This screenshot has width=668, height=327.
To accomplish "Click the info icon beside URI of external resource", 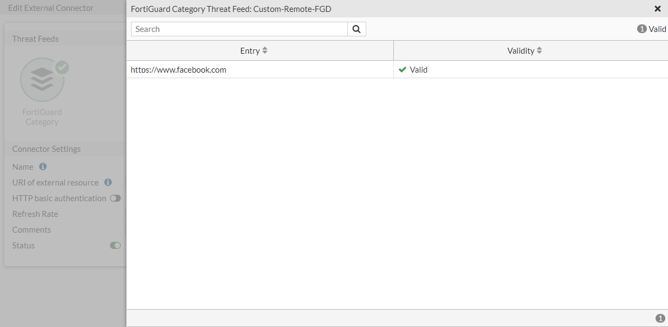I will tap(108, 182).
